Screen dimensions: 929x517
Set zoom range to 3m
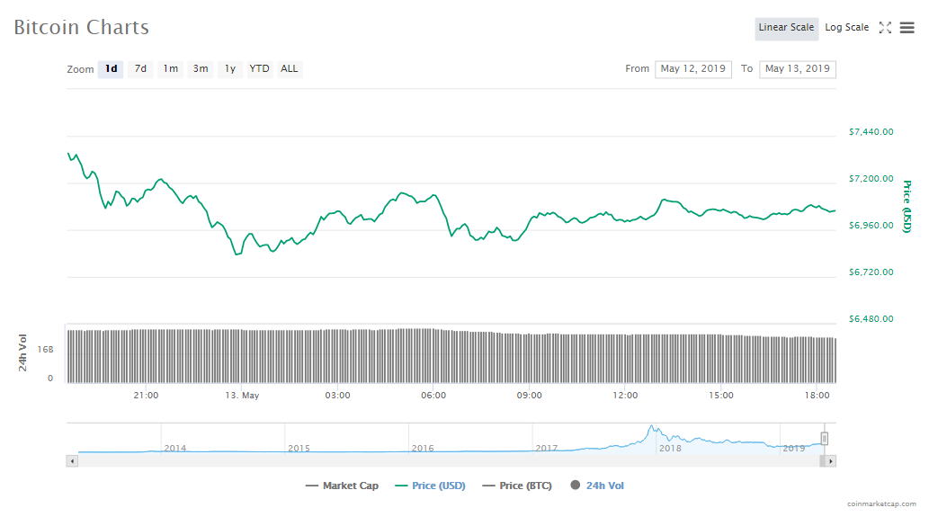(201, 69)
